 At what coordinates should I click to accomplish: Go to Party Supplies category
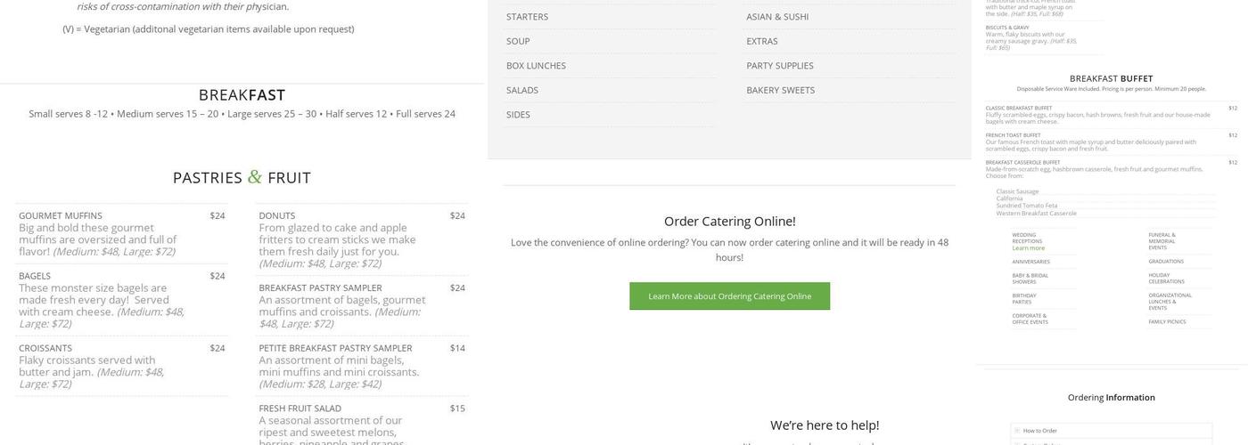(x=779, y=66)
